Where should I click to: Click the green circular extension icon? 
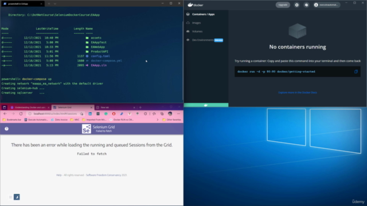[x=106, y=114]
